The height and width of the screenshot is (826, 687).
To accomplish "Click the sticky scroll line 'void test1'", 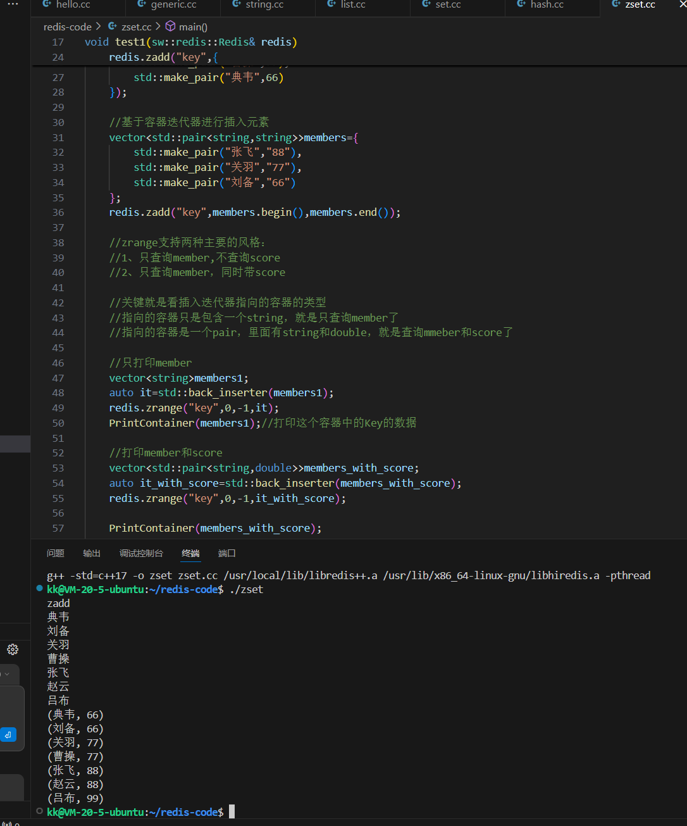I will (x=190, y=42).
